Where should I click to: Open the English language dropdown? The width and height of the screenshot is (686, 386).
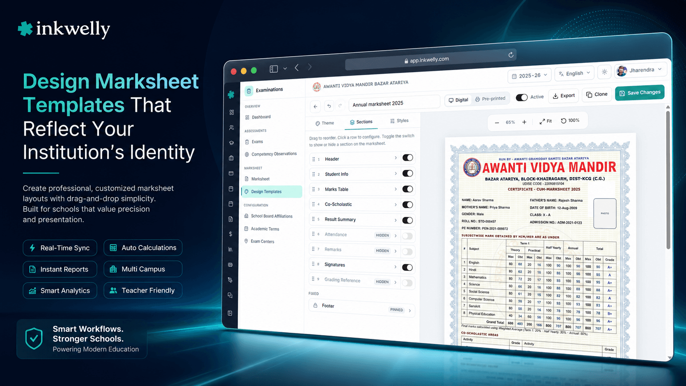[574, 73]
